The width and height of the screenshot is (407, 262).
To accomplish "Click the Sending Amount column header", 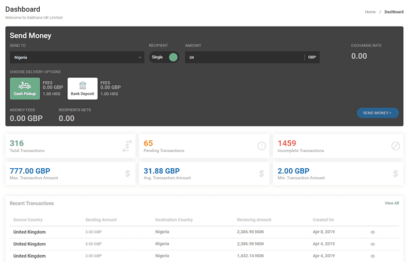I will 101,220.
